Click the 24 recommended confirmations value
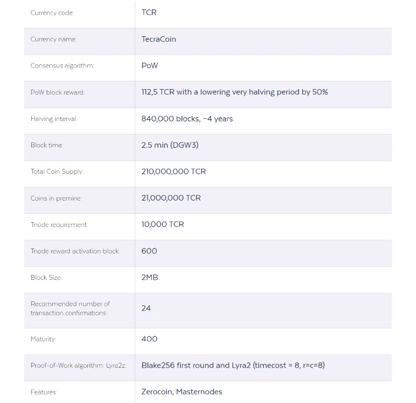This screenshot has height=403, width=416. coord(146,308)
